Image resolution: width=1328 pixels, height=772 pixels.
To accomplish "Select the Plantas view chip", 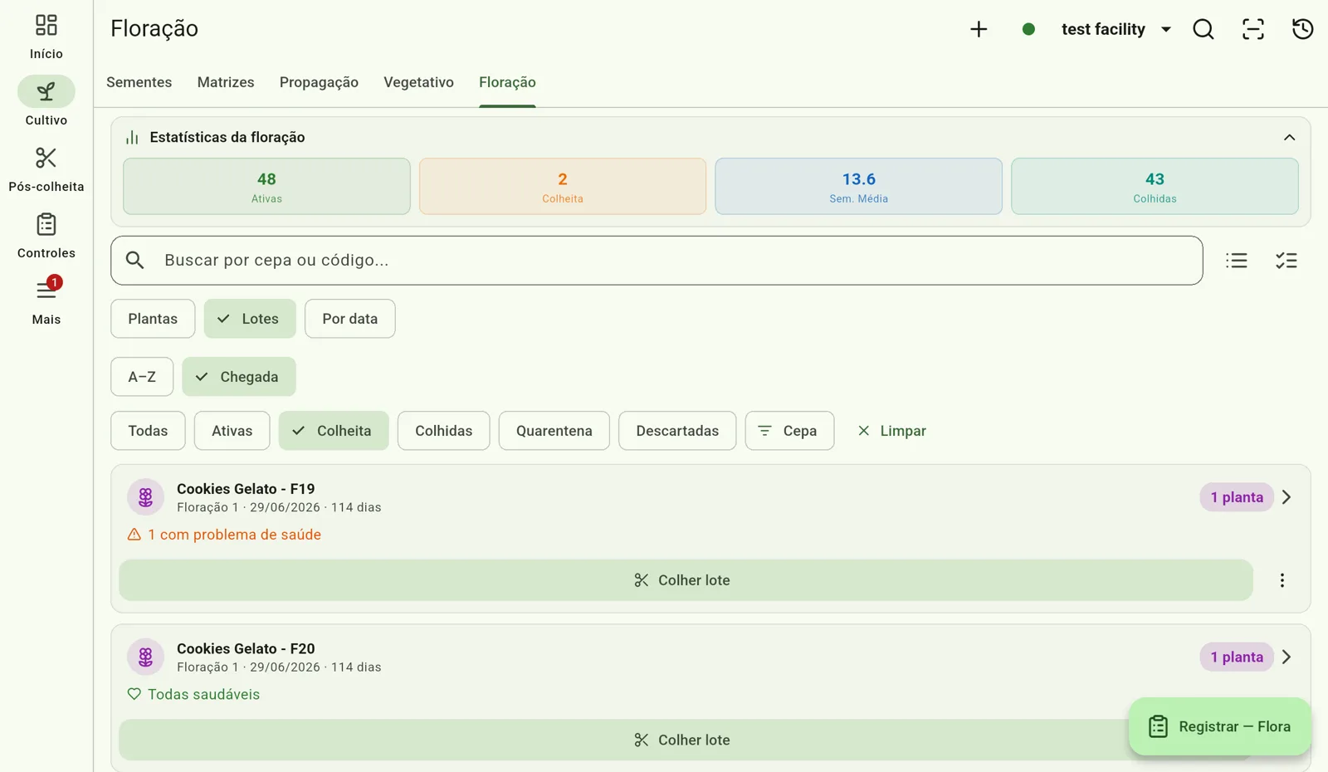I will [x=153, y=319].
